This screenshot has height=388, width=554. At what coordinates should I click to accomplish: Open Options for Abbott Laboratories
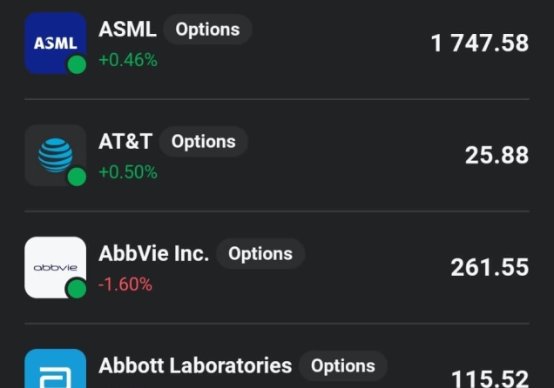coord(343,365)
